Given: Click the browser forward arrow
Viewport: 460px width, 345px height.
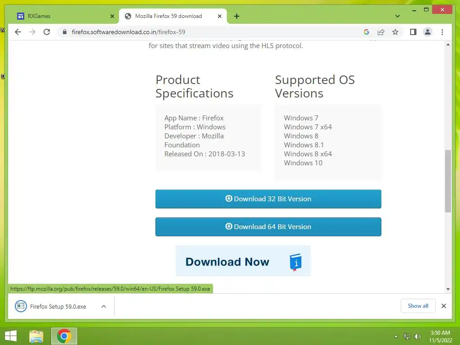Looking at the screenshot, I should 32,32.
